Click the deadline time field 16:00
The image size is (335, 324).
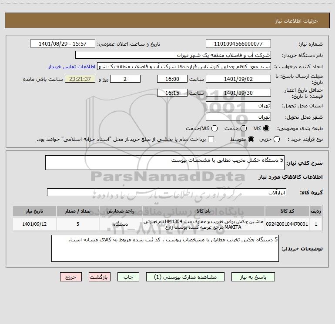(172, 79)
